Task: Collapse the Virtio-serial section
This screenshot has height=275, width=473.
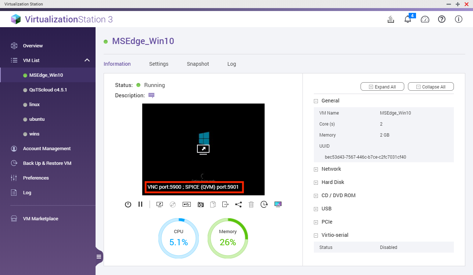Action: pyautogui.click(x=316, y=235)
